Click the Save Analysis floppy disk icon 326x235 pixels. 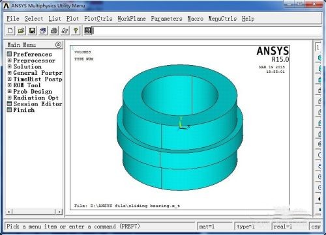33,31
